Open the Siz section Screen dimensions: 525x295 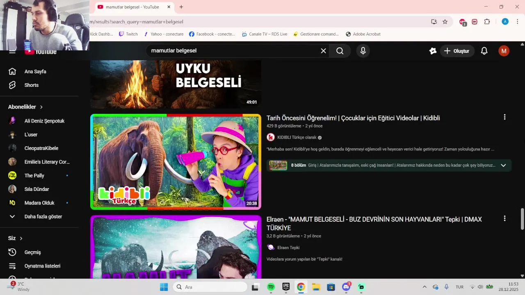pos(15,238)
